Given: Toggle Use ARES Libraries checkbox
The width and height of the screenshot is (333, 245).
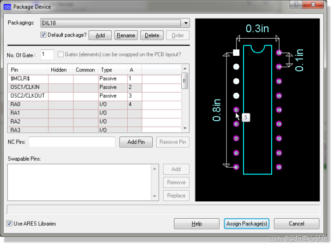Looking at the screenshot, I should point(9,223).
